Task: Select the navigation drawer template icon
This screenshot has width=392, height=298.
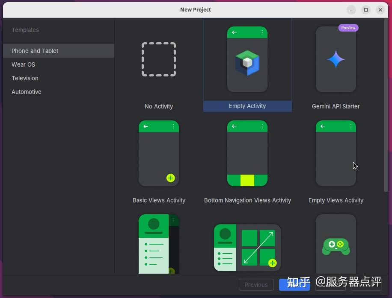Action: pyautogui.click(x=159, y=245)
